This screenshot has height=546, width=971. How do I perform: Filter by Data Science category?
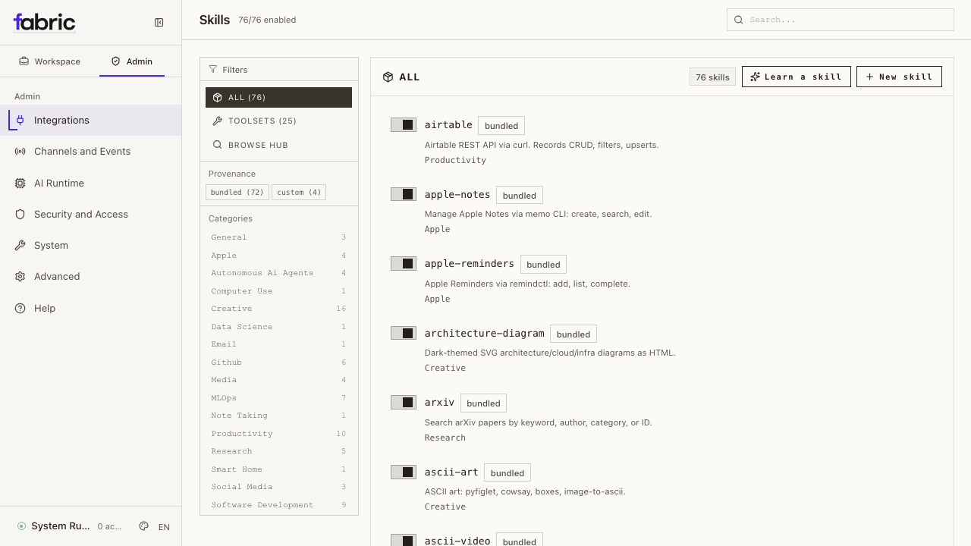coord(278,327)
